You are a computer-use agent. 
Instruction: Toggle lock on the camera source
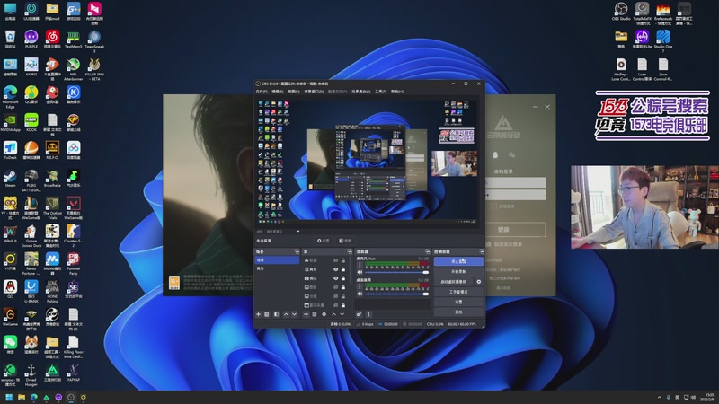[343, 278]
